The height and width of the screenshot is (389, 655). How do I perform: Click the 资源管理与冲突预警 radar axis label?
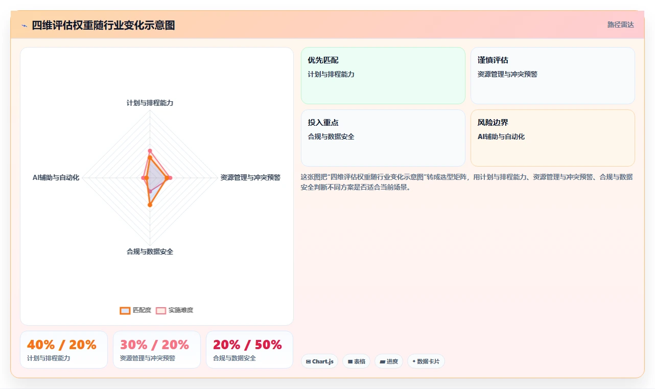coord(250,177)
